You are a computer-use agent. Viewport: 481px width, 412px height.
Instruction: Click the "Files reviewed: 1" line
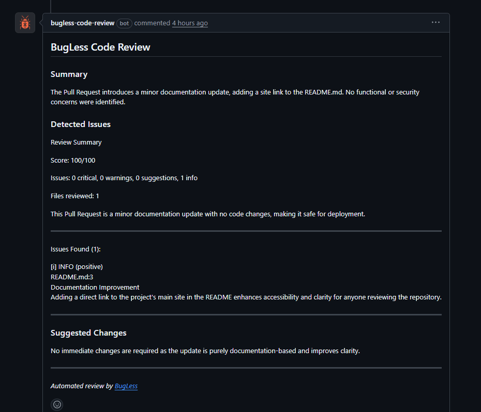(75, 196)
